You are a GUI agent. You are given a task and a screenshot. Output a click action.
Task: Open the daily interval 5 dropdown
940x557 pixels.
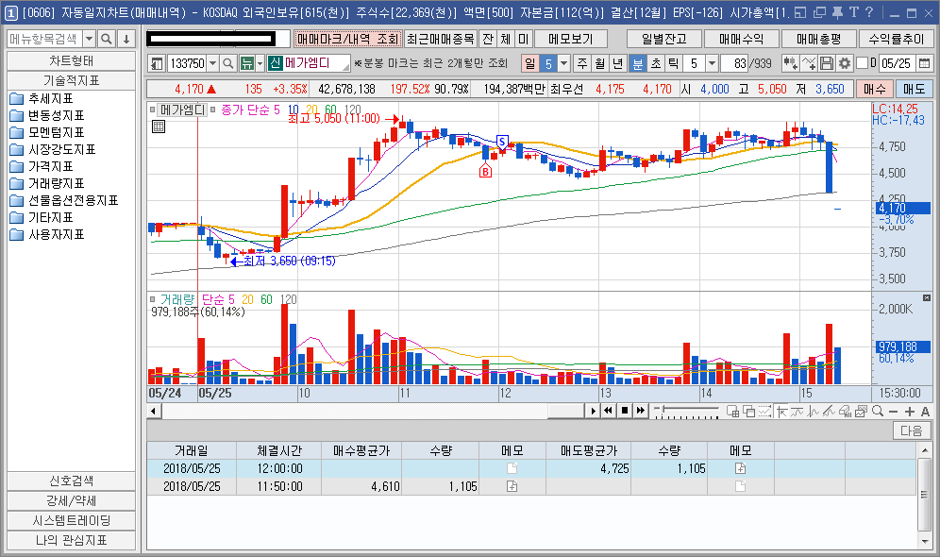pyautogui.click(x=563, y=63)
